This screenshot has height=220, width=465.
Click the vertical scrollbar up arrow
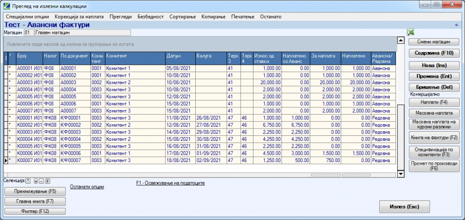point(401,40)
